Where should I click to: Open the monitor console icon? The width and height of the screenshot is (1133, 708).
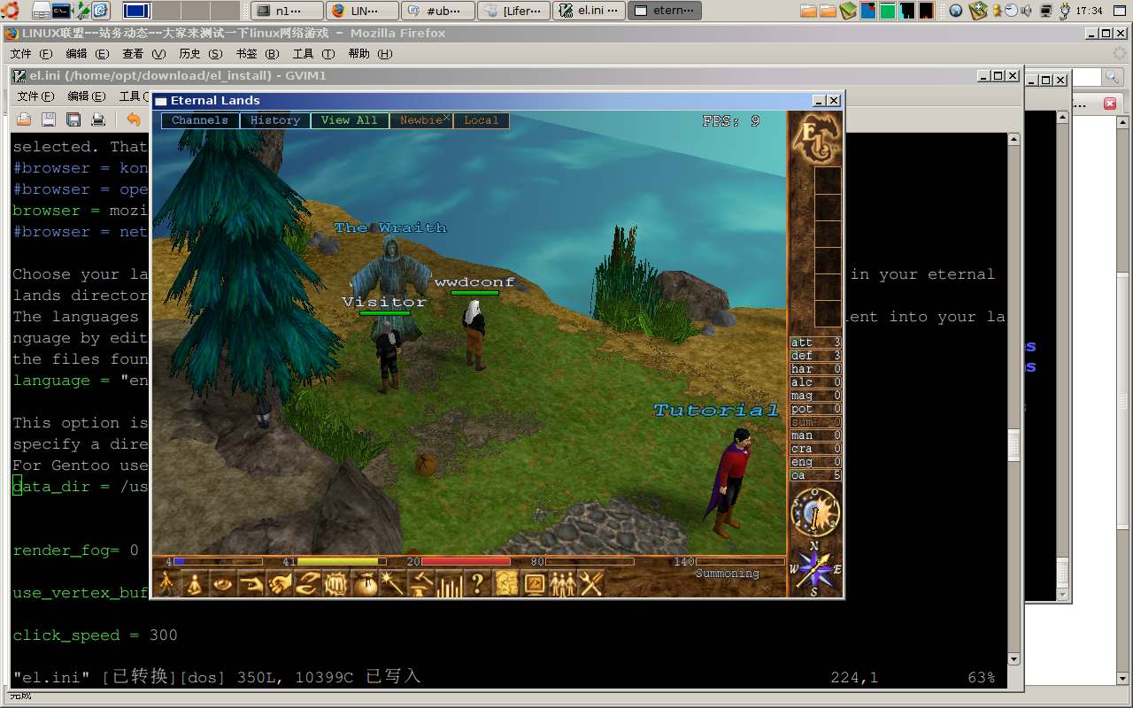coord(535,584)
